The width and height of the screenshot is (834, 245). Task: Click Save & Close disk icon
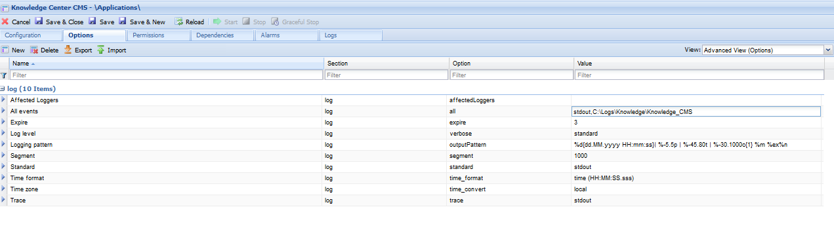[39, 22]
